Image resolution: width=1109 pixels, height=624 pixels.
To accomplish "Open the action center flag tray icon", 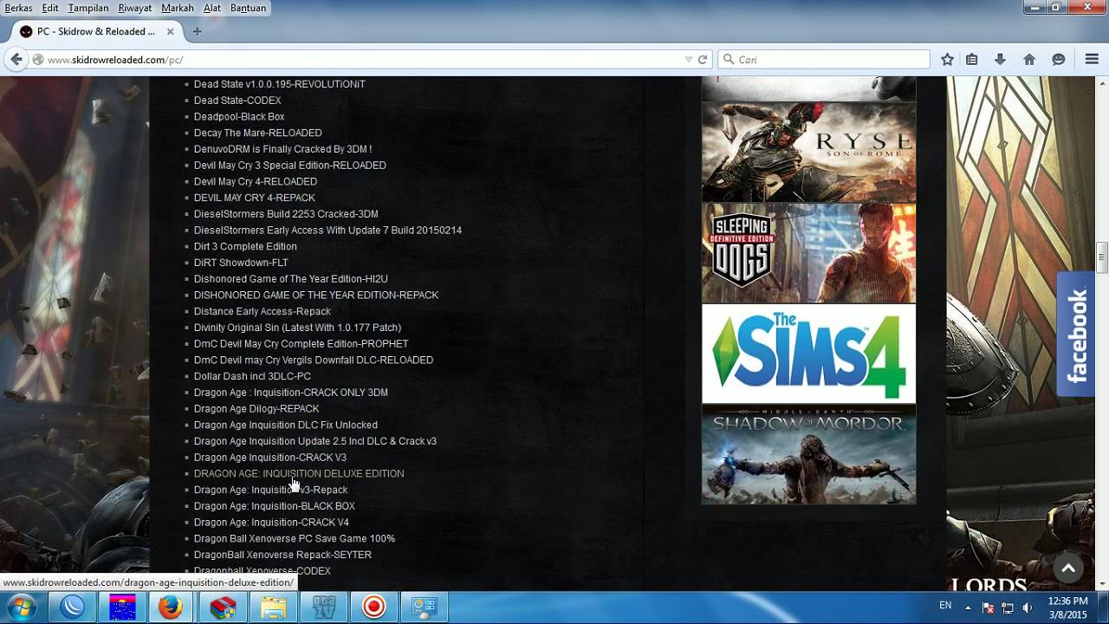I will tap(988, 608).
